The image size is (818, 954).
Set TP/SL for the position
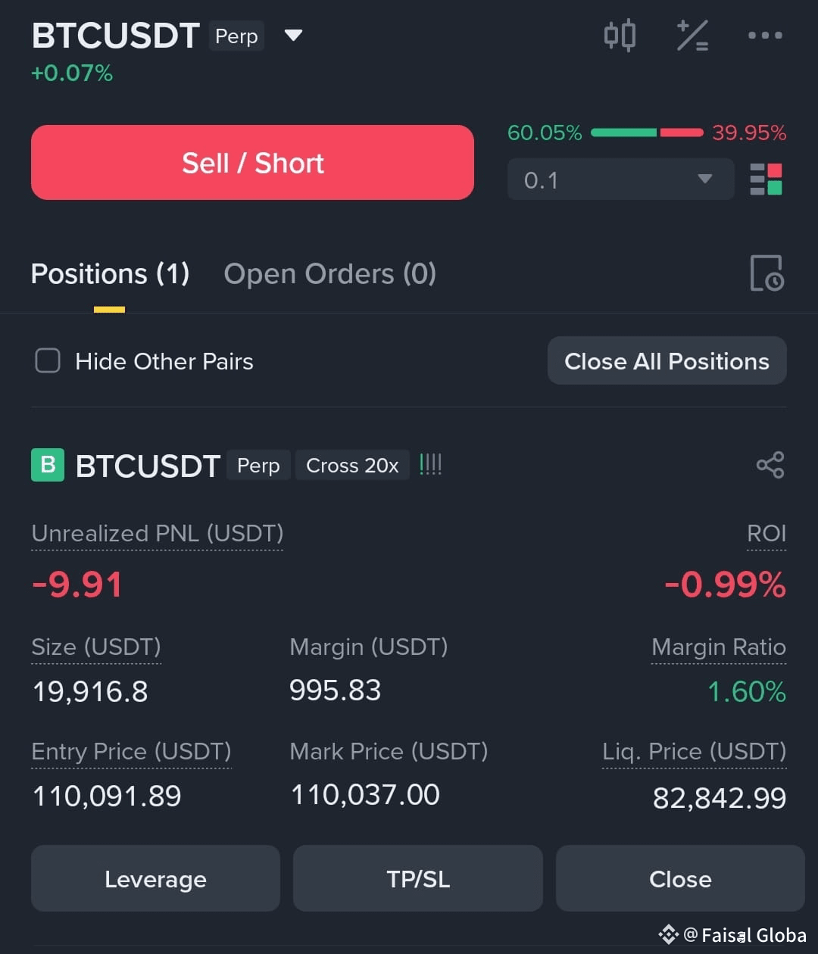[418, 879]
